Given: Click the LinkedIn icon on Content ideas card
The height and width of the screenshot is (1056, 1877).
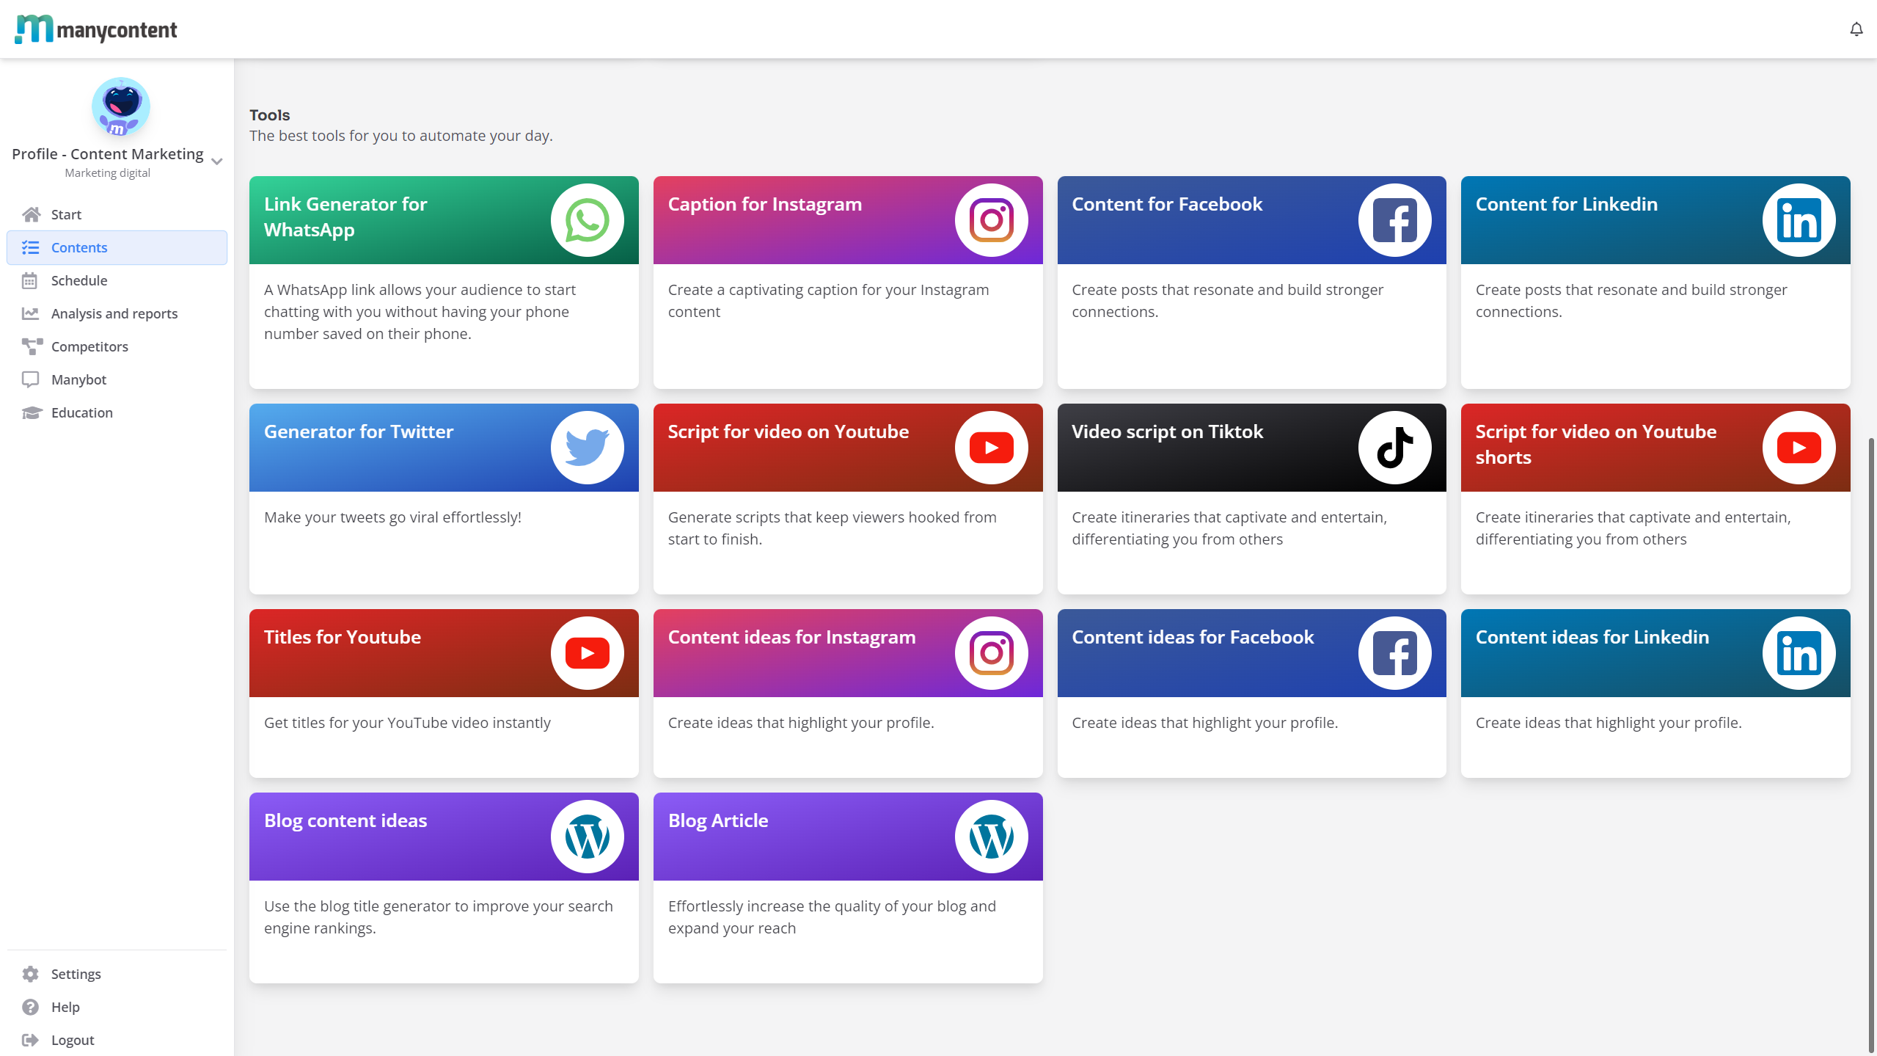Looking at the screenshot, I should [x=1799, y=653].
